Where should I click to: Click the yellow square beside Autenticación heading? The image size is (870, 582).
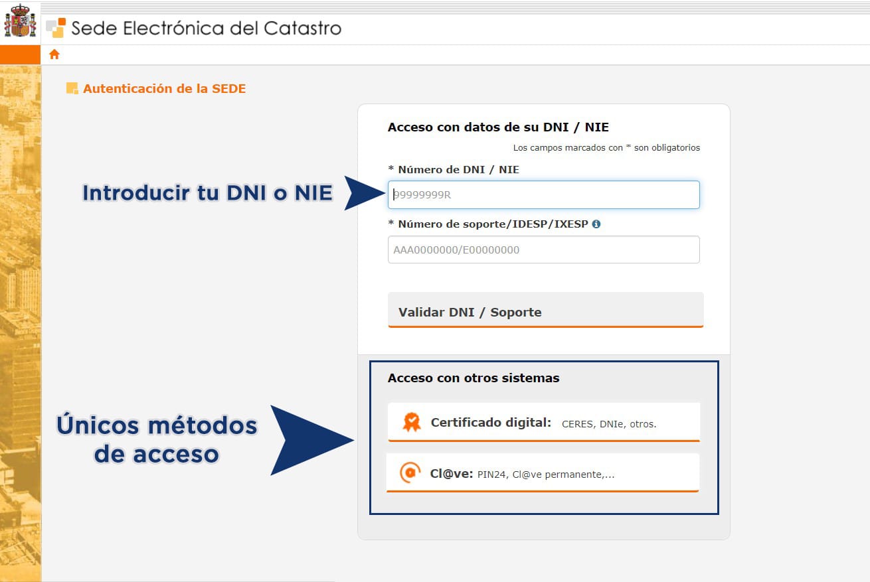pyautogui.click(x=72, y=88)
